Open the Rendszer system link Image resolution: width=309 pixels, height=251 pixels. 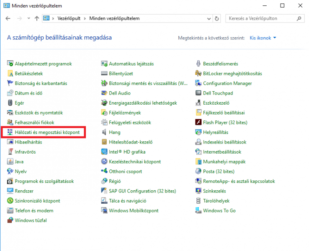click(x=24, y=191)
